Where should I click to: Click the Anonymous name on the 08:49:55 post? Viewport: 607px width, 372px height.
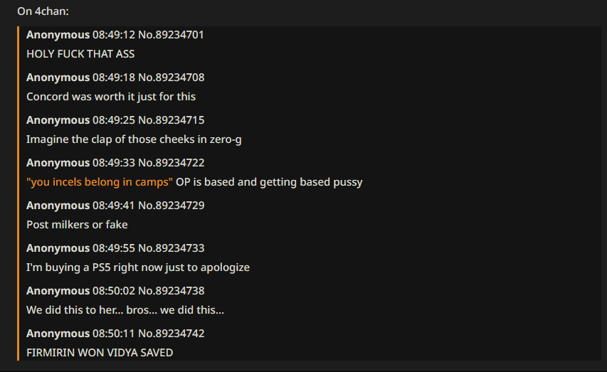(x=58, y=248)
